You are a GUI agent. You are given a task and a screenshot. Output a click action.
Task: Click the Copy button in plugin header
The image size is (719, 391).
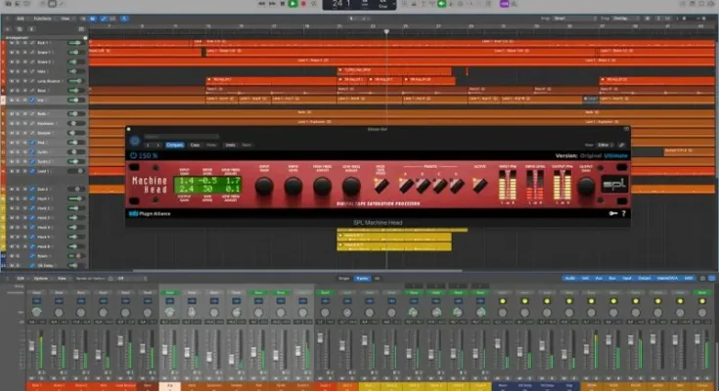coord(196,145)
